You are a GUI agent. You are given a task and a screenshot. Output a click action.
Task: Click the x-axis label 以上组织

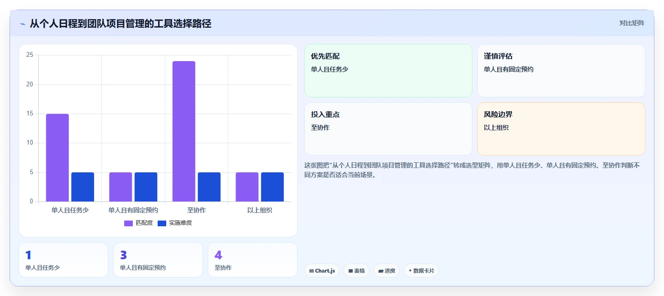click(x=260, y=210)
